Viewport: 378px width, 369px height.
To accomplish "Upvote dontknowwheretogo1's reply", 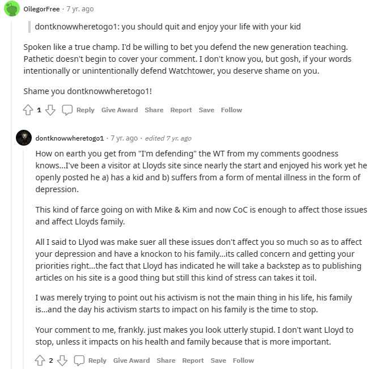I will [40, 360].
